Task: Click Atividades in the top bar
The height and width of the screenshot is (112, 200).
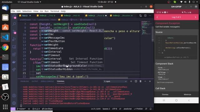Action: tap(7, 2)
